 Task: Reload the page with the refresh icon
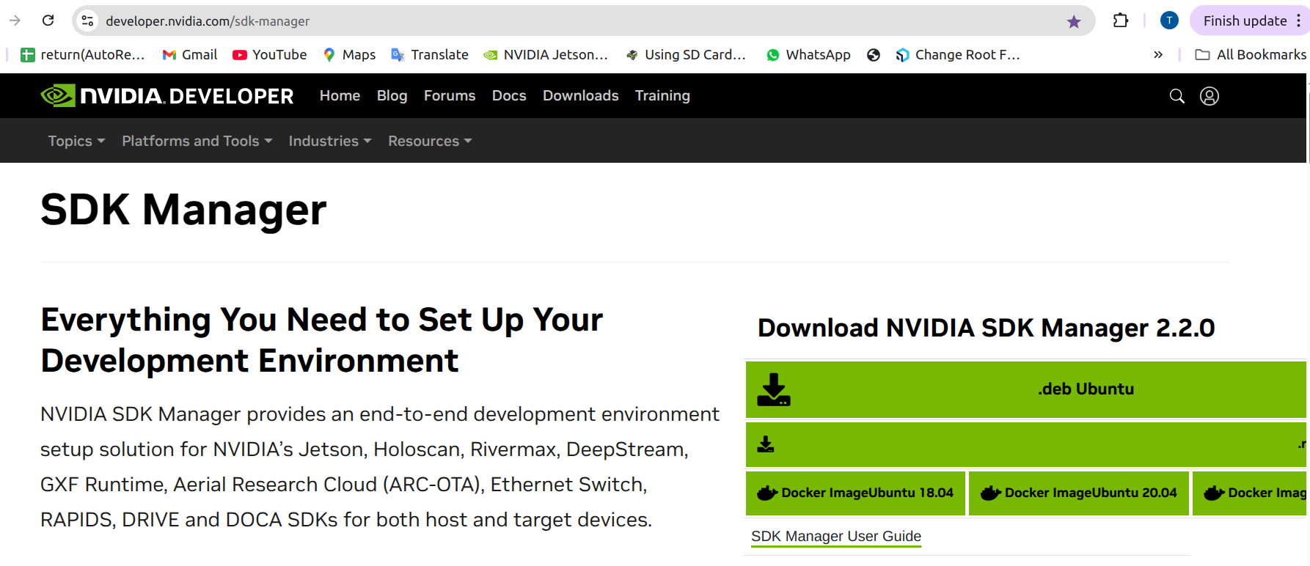[48, 21]
